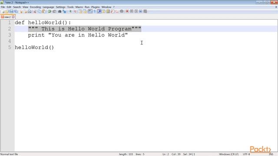The width and height of the screenshot is (278, 156).
Task: Click "Ln : 2" in the status bar
Action: (x=165, y=154)
